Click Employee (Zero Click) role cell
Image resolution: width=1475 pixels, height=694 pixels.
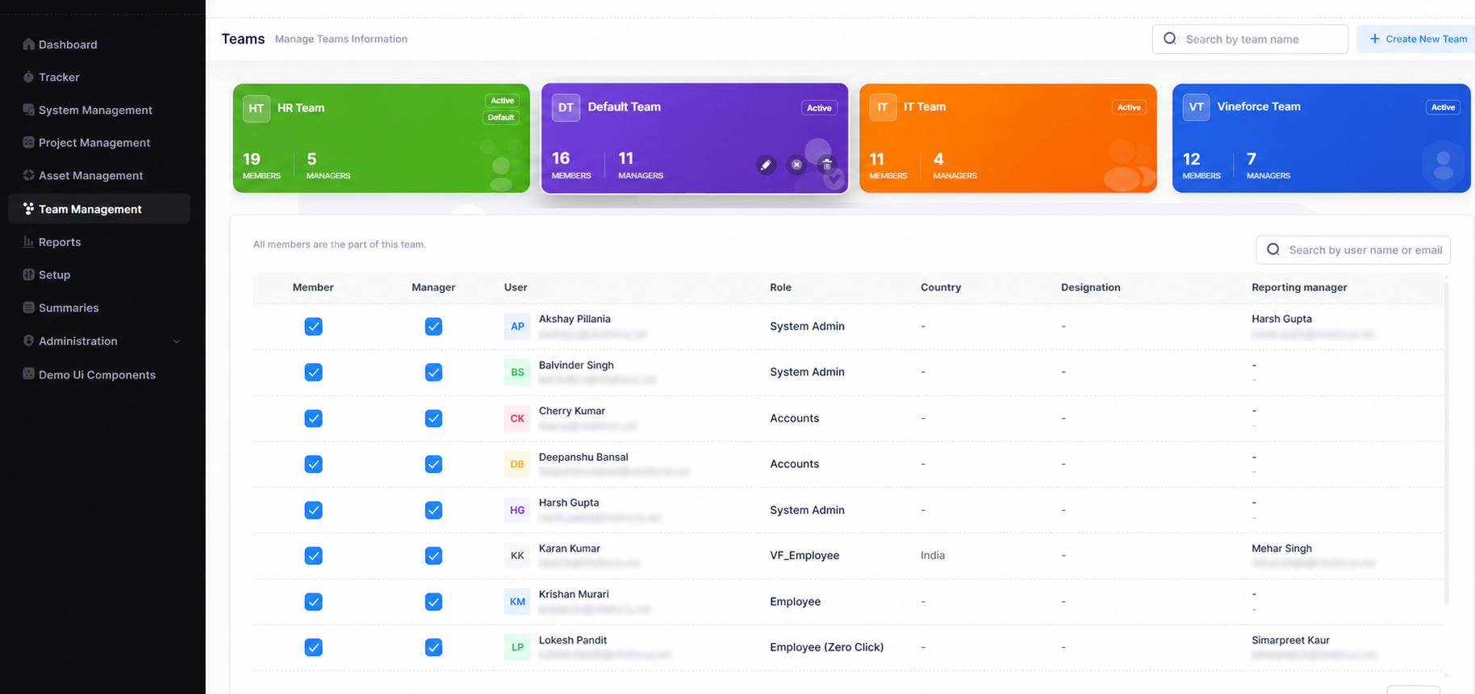click(x=826, y=647)
